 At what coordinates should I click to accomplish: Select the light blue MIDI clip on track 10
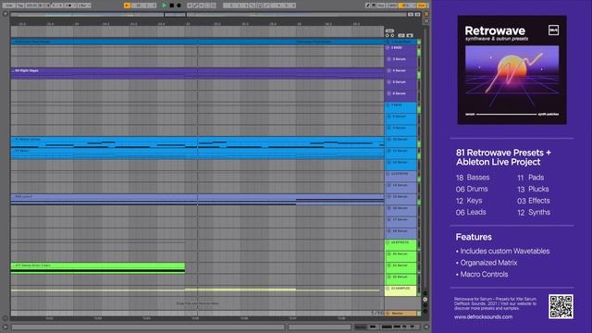tap(197, 142)
